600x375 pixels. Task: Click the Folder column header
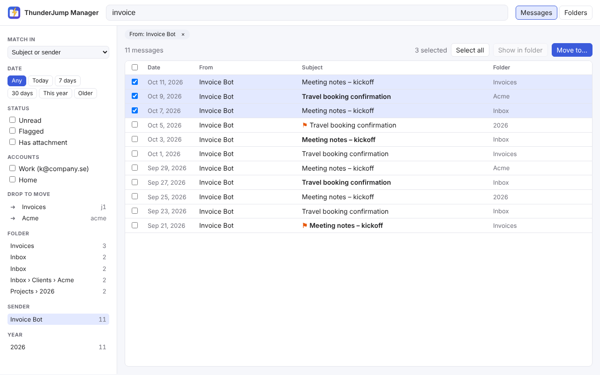pos(502,67)
